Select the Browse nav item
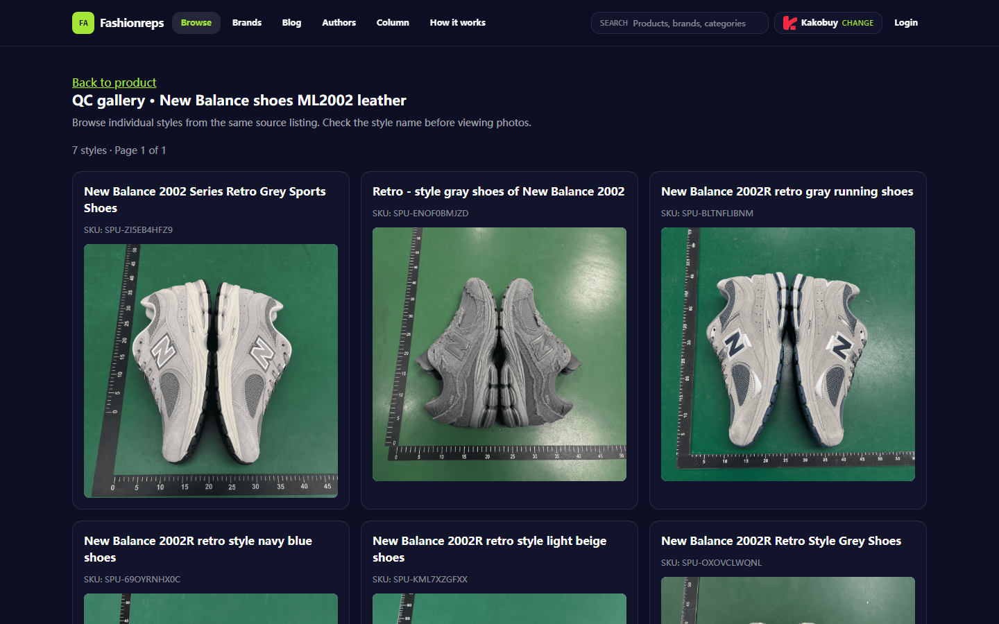The height and width of the screenshot is (624, 999). [196, 23]
